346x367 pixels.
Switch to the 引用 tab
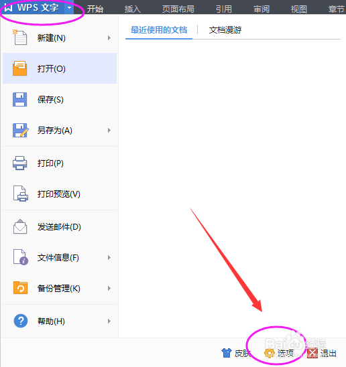click(224, 9)
